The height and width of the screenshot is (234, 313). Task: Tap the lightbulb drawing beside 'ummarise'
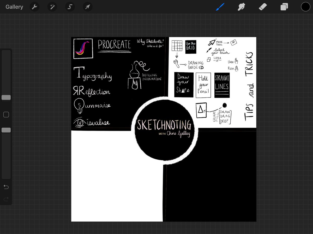point(79,106)
